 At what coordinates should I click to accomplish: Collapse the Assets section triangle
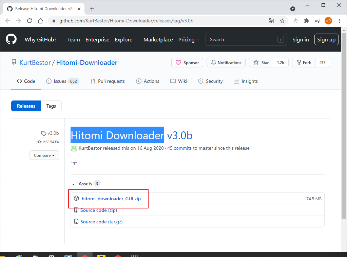tap(73, 184)
